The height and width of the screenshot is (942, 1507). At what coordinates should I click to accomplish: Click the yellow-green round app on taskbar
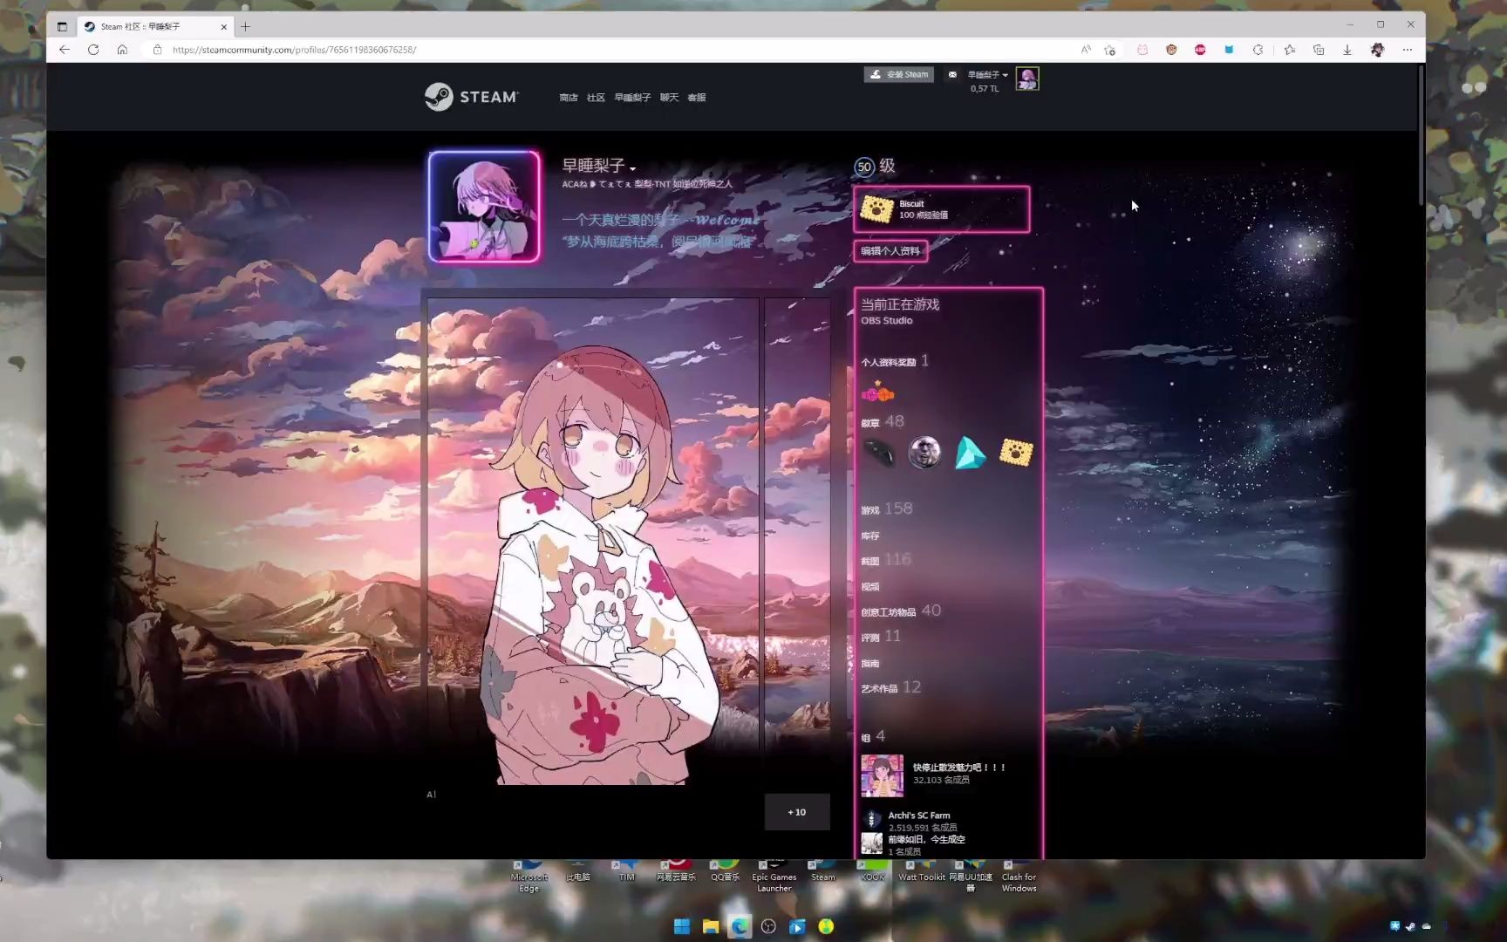pos(826,926)
